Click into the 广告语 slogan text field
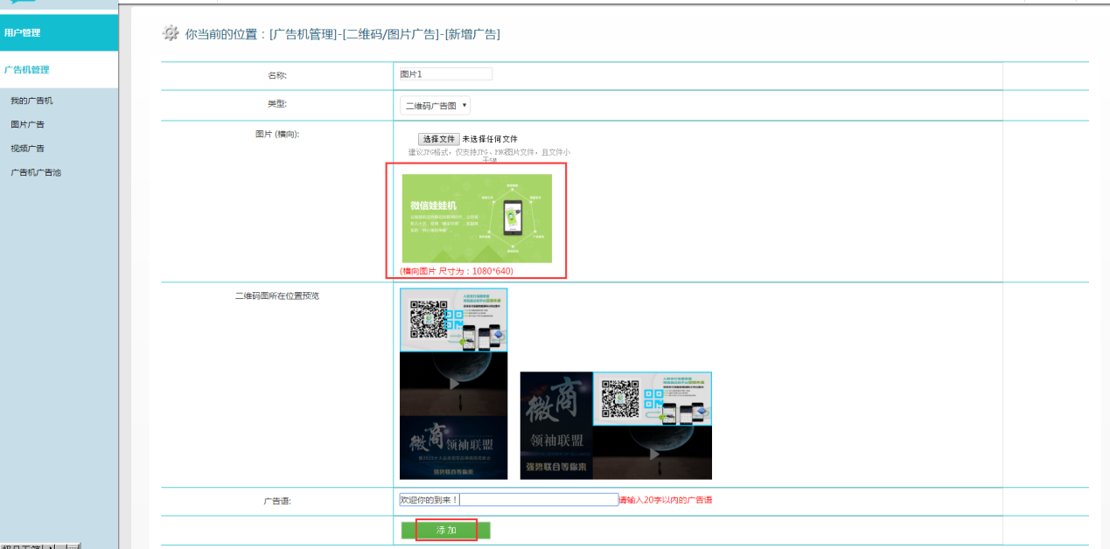 coord(538,500)
